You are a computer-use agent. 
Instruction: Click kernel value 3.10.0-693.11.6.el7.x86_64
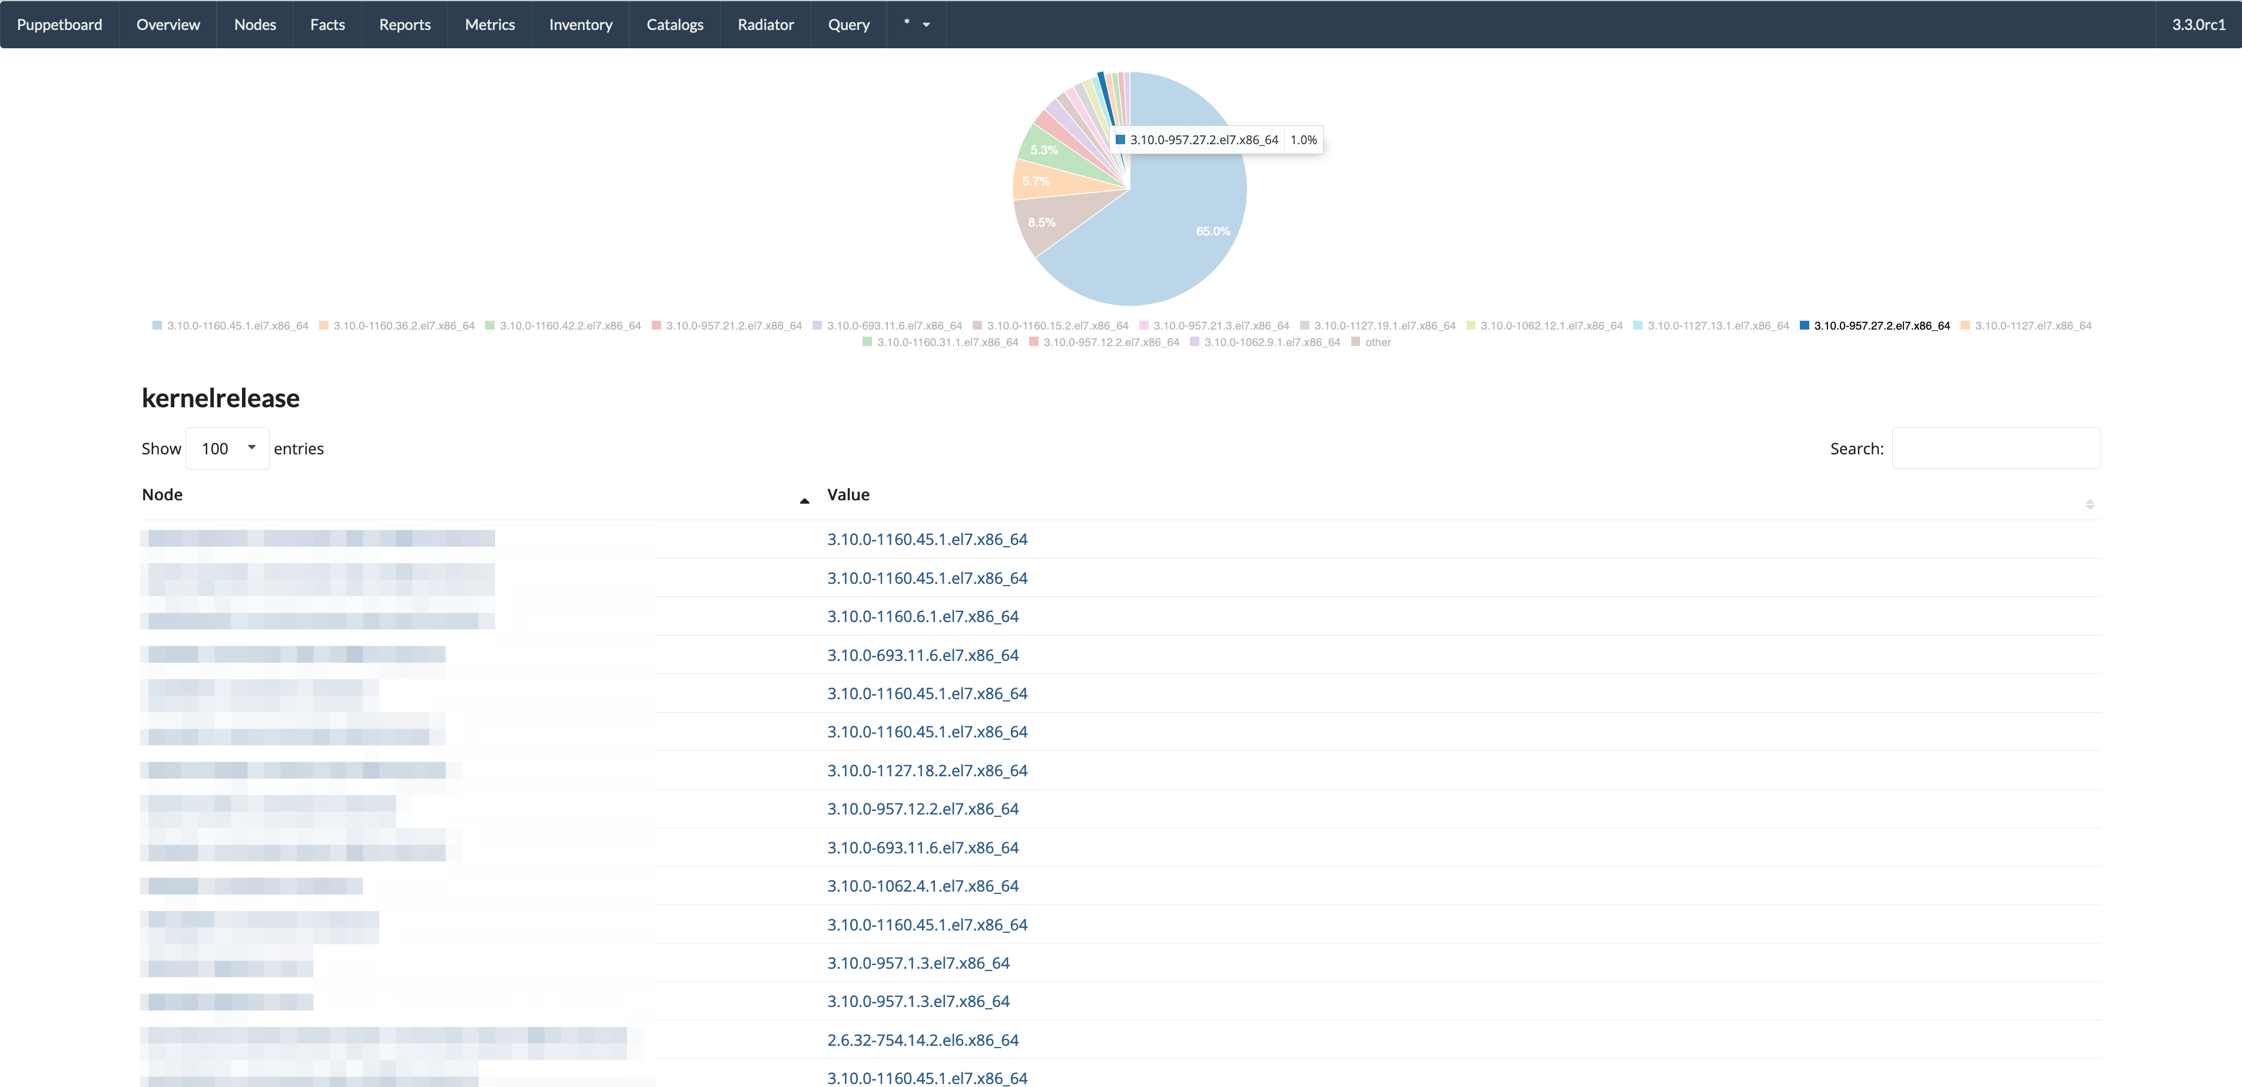[x=921, y=654]
